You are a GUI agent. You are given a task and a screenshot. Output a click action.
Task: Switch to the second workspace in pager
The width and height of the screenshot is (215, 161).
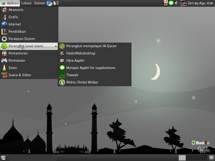pyautogui.click(x=189, y=158)
